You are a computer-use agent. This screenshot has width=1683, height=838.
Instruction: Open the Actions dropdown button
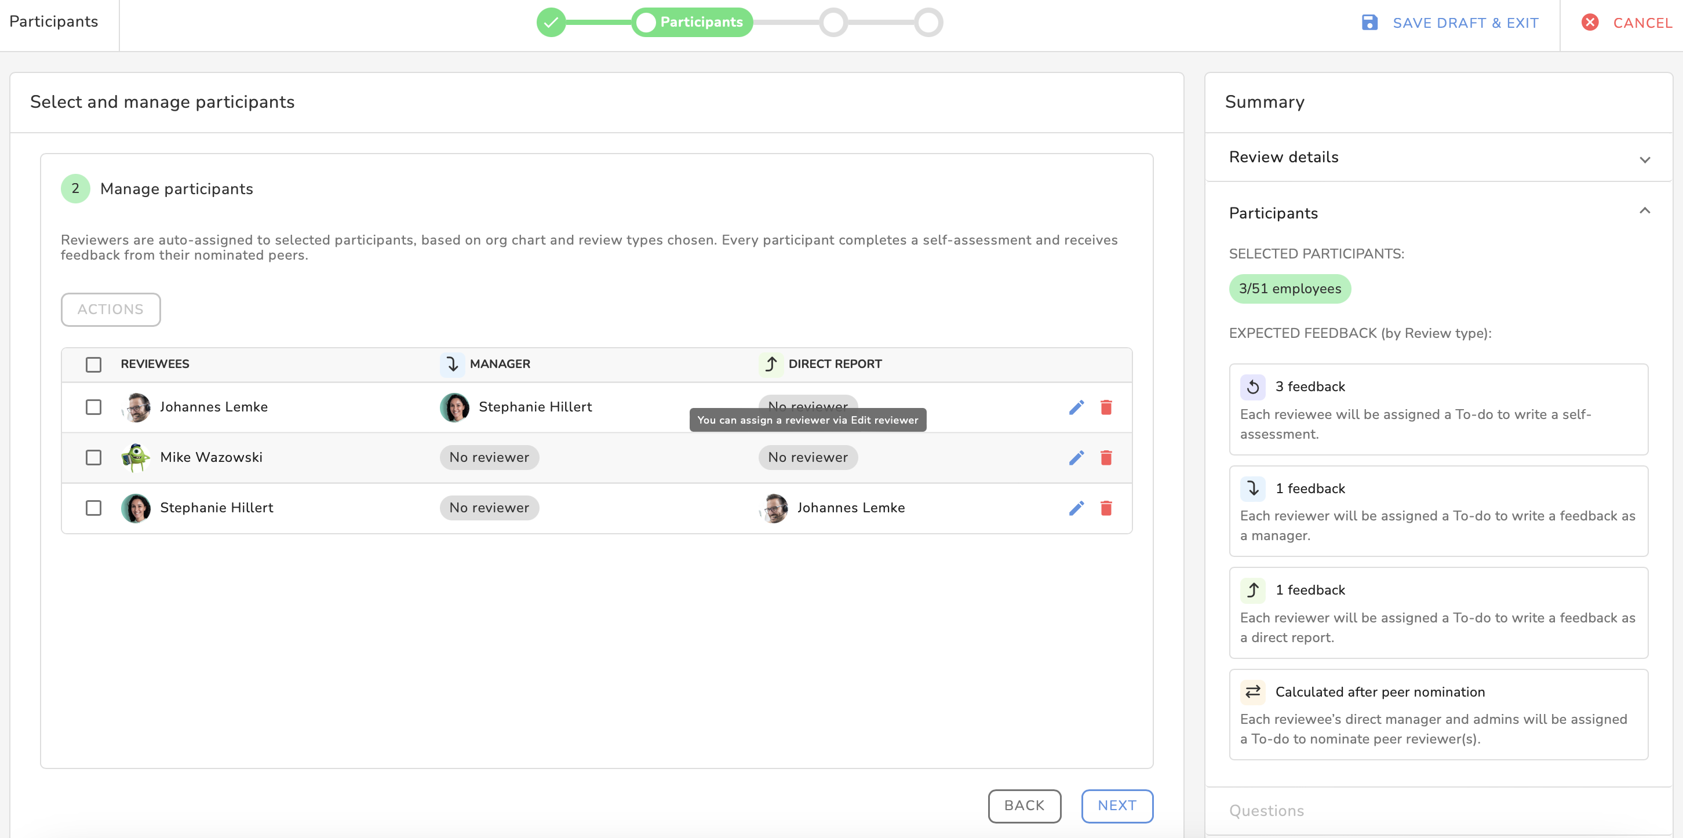pos(111,309)
